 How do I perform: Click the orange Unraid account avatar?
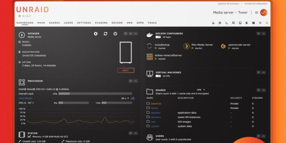click(x=263, y=13)
